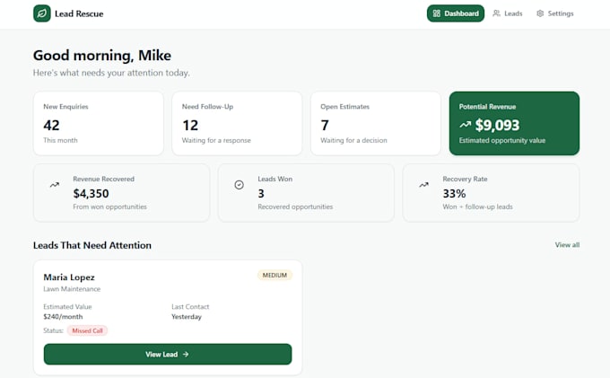Open the Settings tab
This screenshot has height=378, width=610.
pos(555,13)
